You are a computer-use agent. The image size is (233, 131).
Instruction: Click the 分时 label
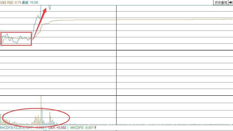click(x=3, y=3)
